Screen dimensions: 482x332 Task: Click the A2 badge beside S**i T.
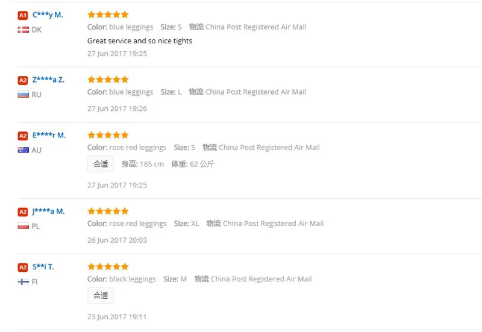[23, 268]
